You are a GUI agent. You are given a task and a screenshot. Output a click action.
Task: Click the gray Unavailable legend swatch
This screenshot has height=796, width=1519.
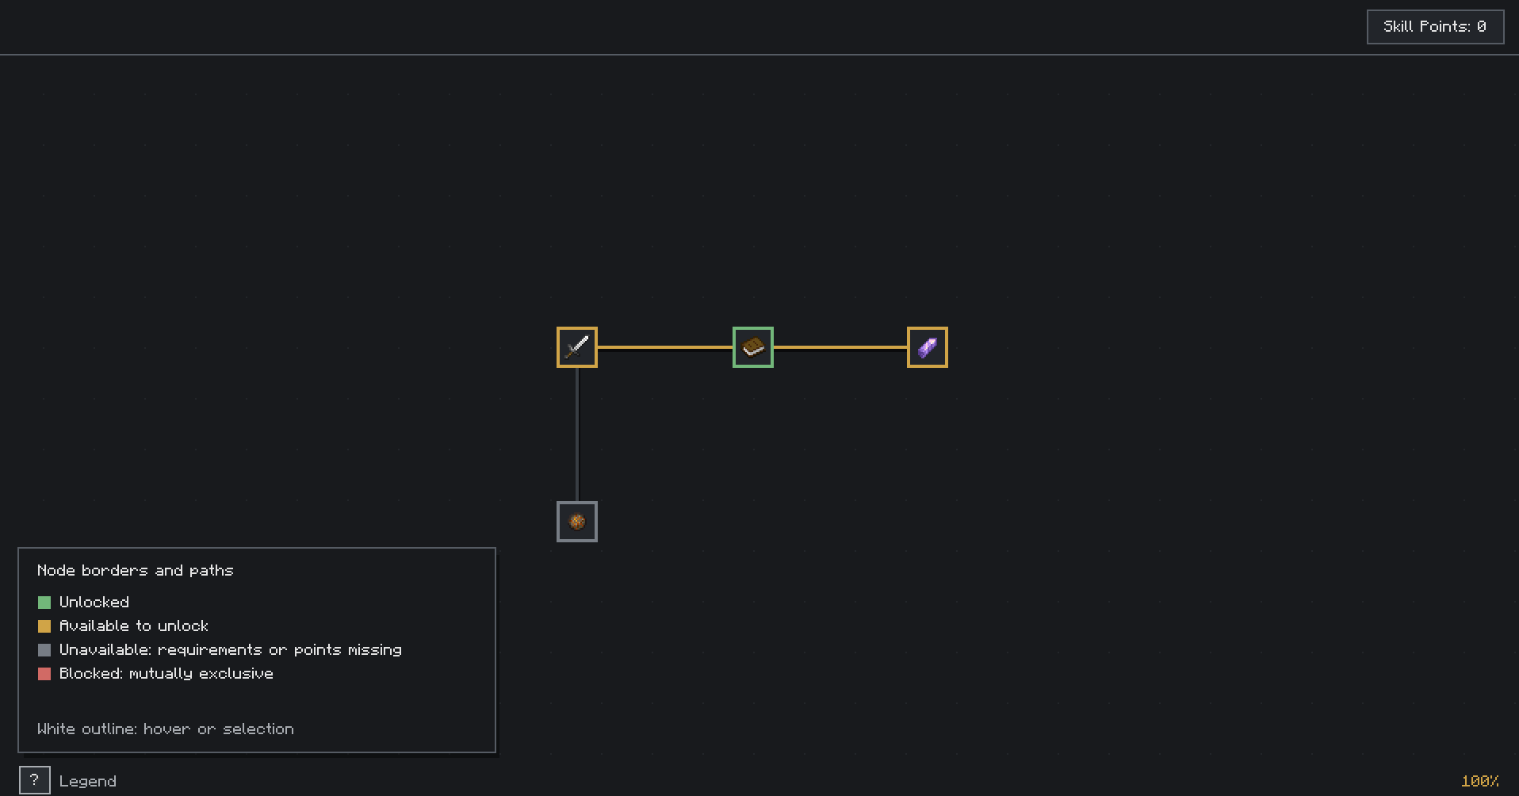[44, 650]
